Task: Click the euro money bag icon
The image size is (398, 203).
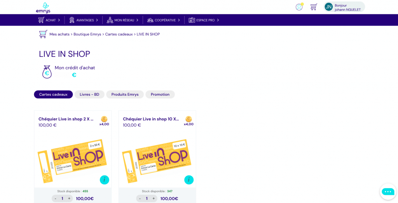Action: pos(47,72)
